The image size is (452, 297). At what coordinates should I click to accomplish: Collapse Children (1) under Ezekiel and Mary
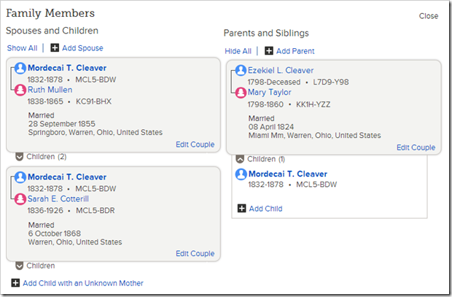pos(239,159)
